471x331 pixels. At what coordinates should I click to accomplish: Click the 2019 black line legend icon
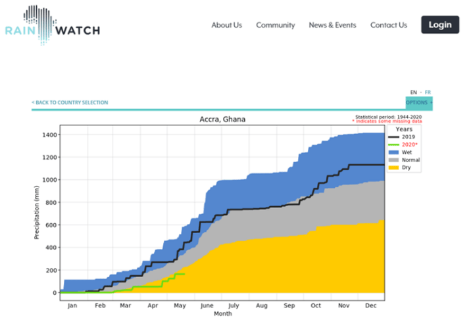(x=394, y=137)
